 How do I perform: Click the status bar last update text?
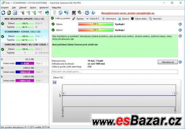pos(25,127)
